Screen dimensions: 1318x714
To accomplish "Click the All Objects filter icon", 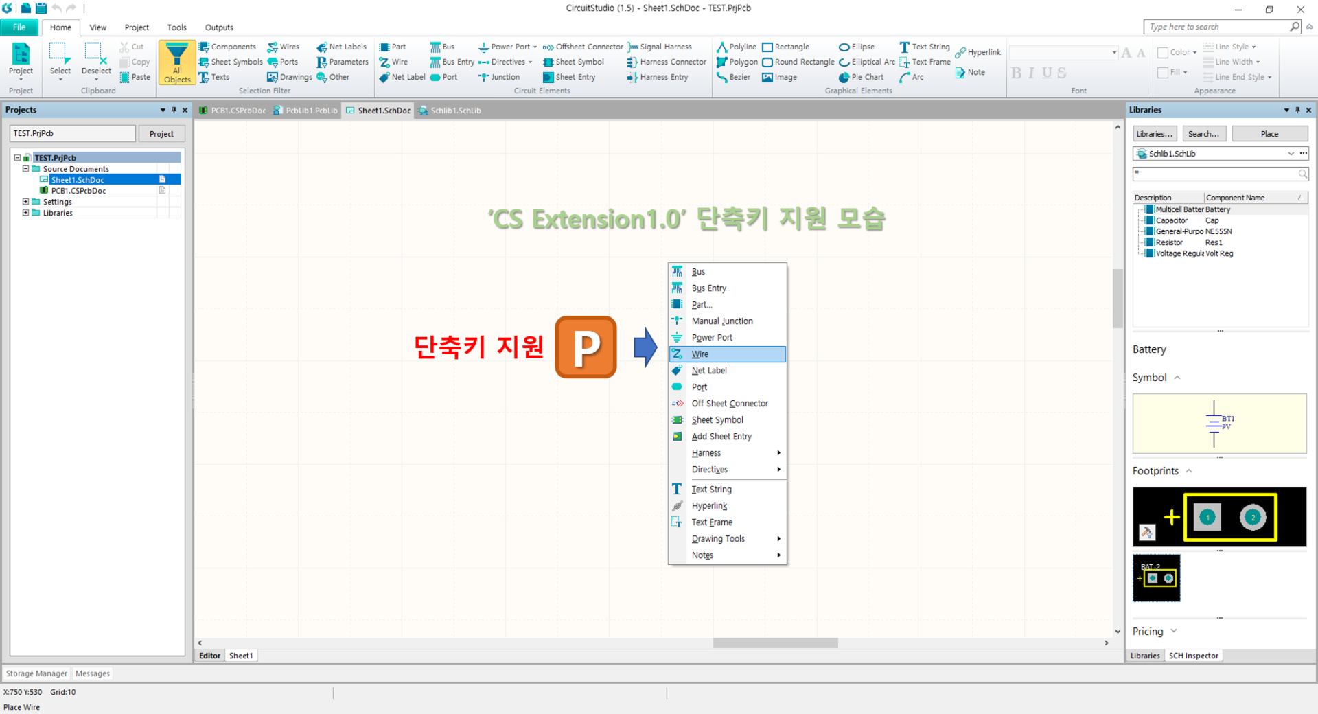I will 177,62.
